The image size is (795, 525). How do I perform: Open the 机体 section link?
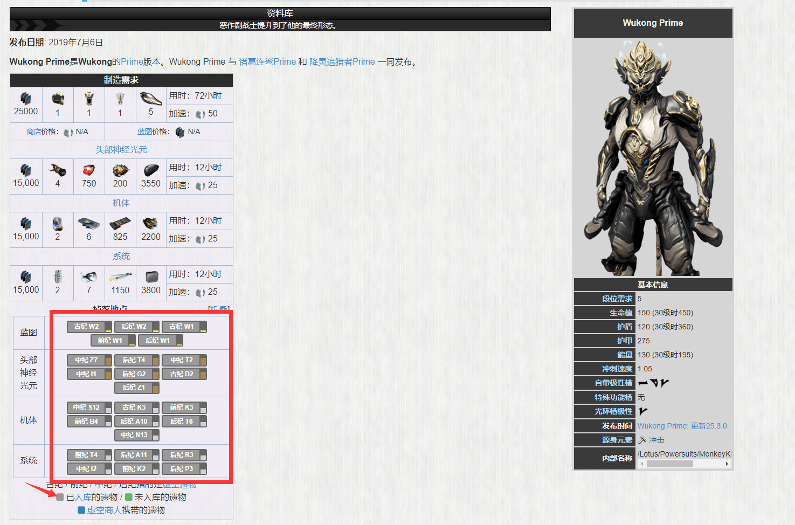(121, 203)
